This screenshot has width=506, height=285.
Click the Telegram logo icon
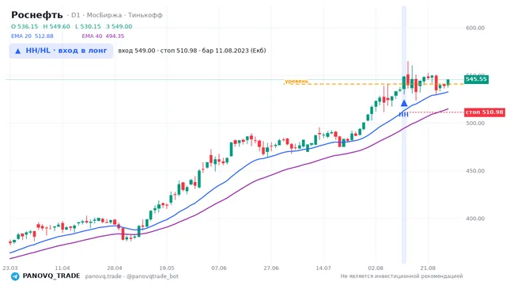[15, 276]
